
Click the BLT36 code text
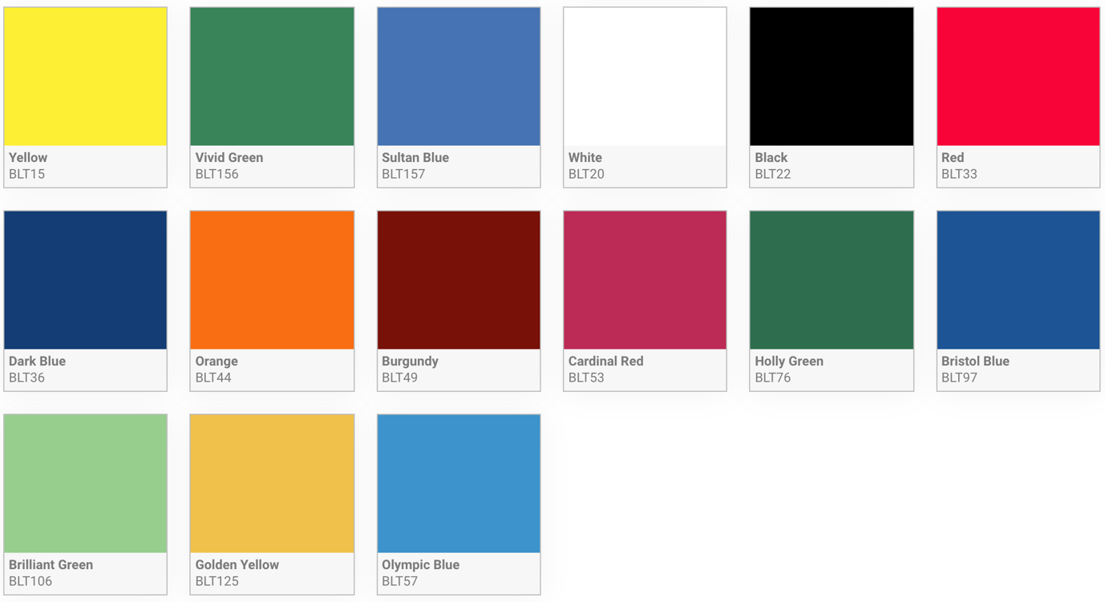pyautogui.click(x=26, y=378)
